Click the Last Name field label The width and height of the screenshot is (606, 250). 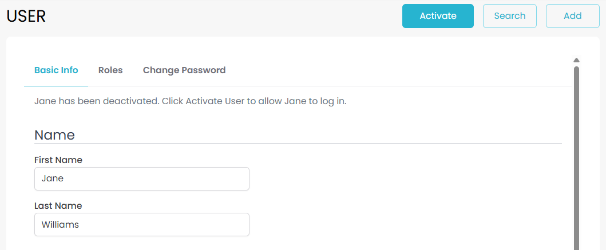58,206
